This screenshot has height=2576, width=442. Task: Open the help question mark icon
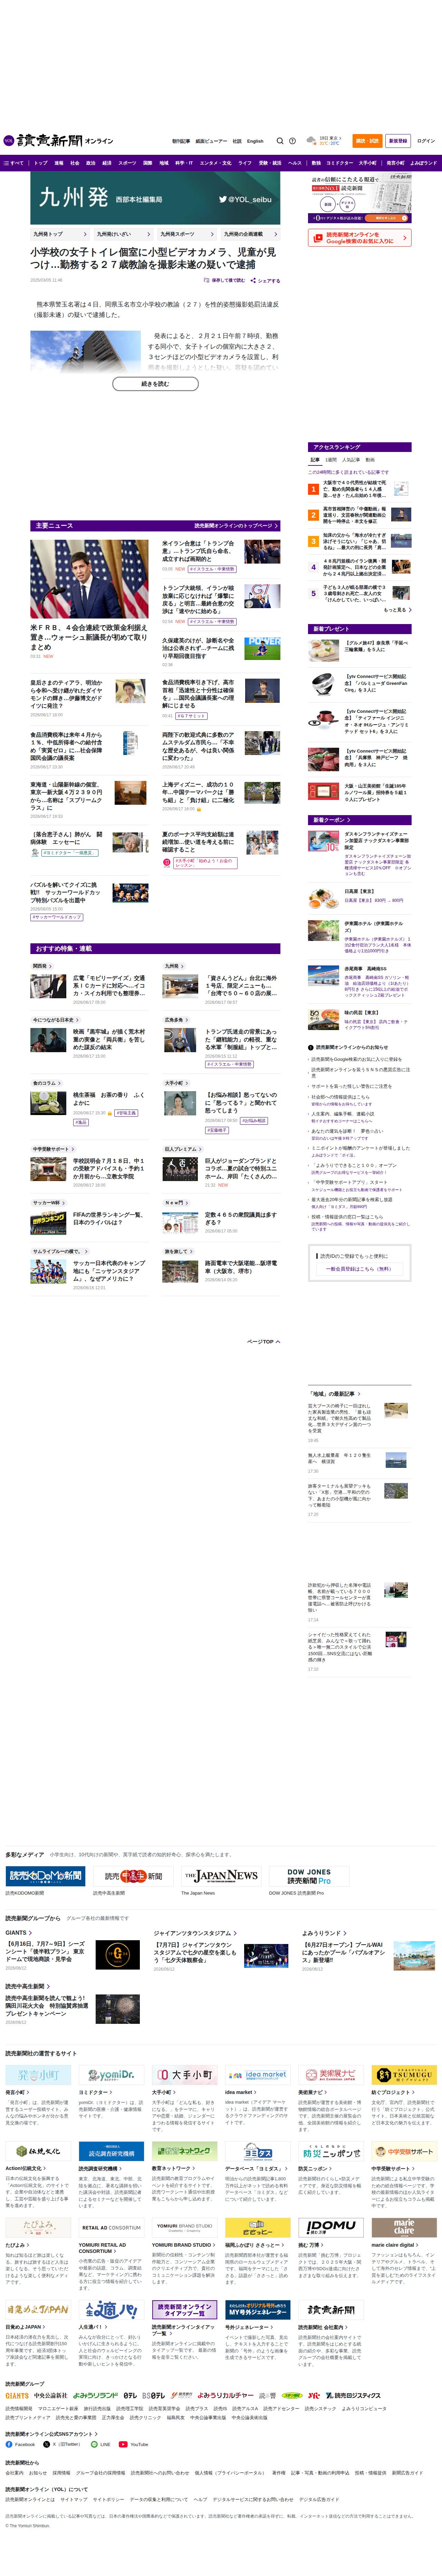tap(292, 141)
